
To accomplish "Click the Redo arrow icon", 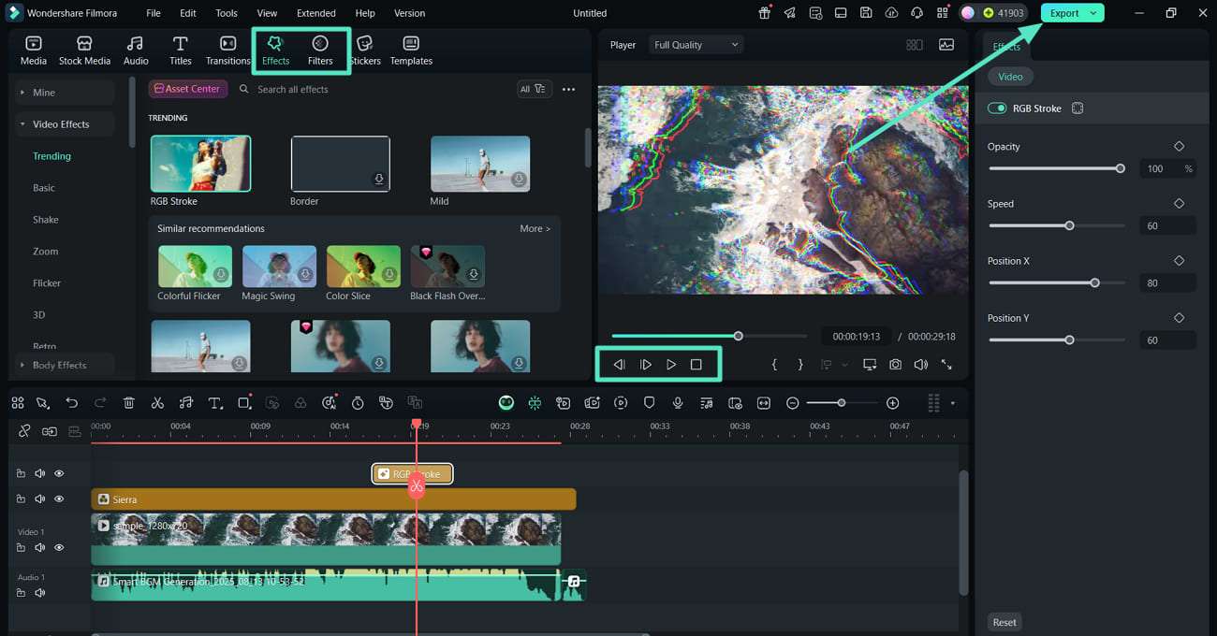I will click(100, 403).
